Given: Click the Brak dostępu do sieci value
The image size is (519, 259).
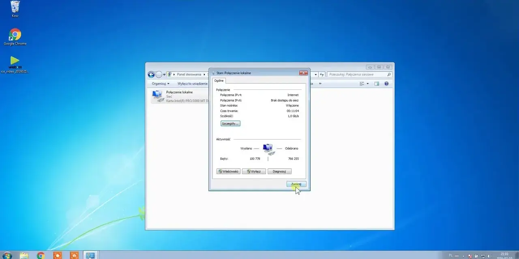Looking at the screenshot, I should click(x=285, y=100).
